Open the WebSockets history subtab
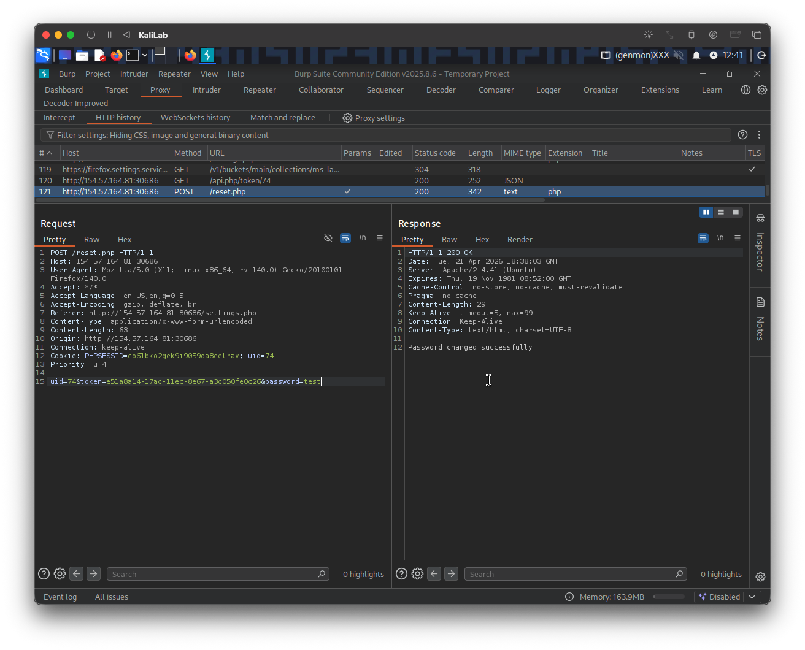This screenshot has width=805, height=650. (195, 117)
